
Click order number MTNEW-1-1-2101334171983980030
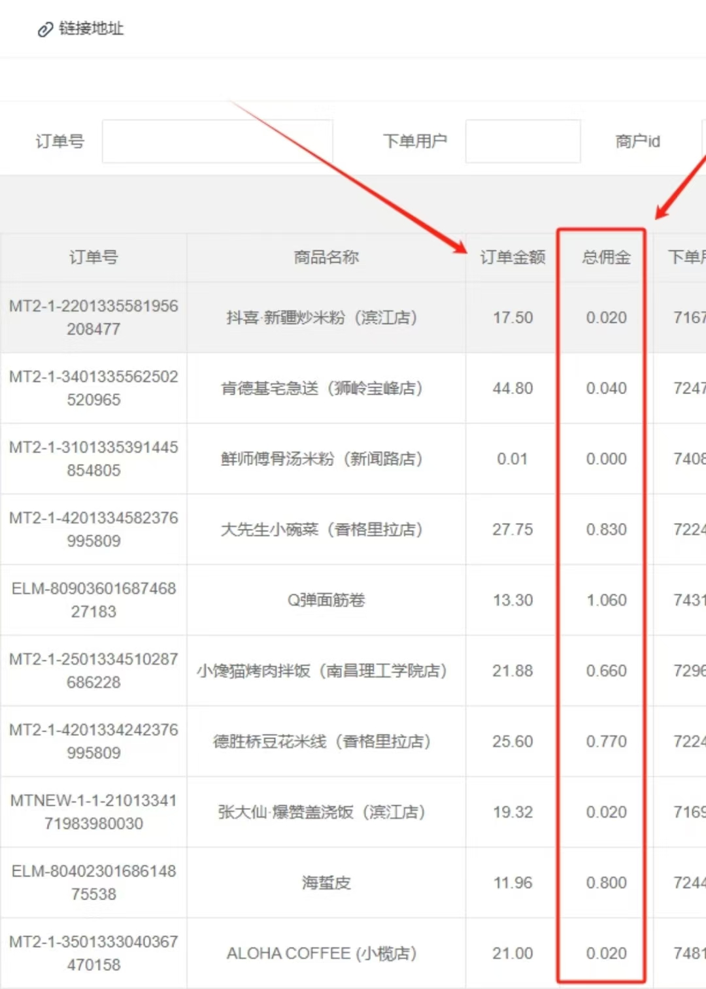(x=93, y=812)
